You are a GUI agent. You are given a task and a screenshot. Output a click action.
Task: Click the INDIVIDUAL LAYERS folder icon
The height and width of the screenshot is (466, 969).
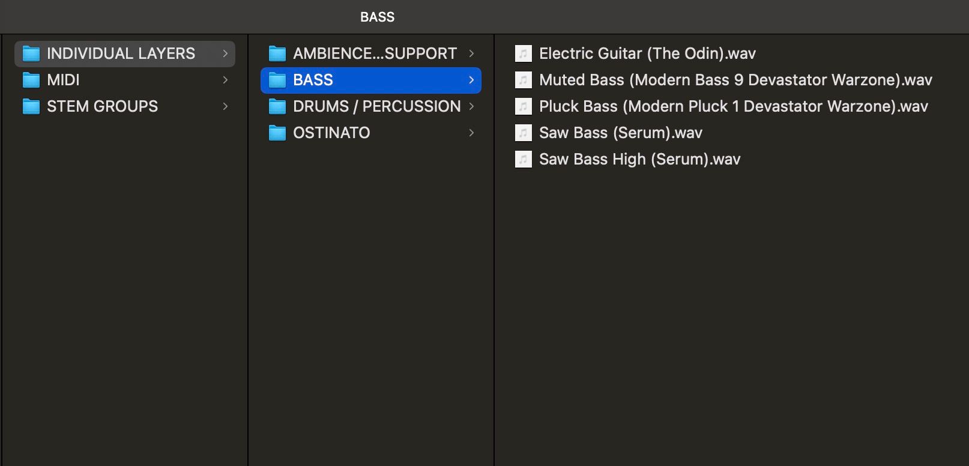click(31, 54)
